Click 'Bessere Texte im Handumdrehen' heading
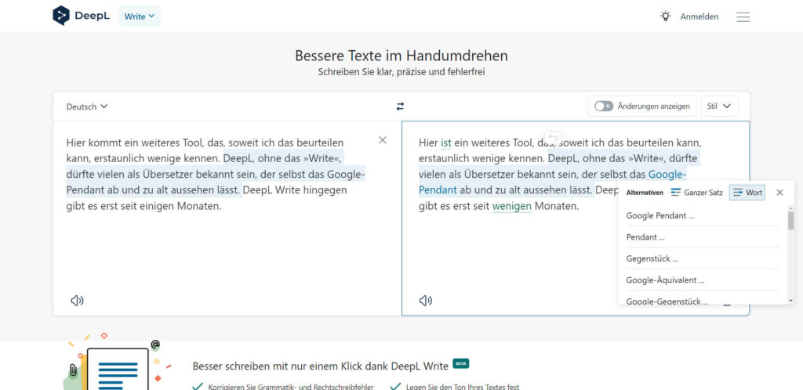The height and width of the screenshot is (390, 803). tap(401, 56)
